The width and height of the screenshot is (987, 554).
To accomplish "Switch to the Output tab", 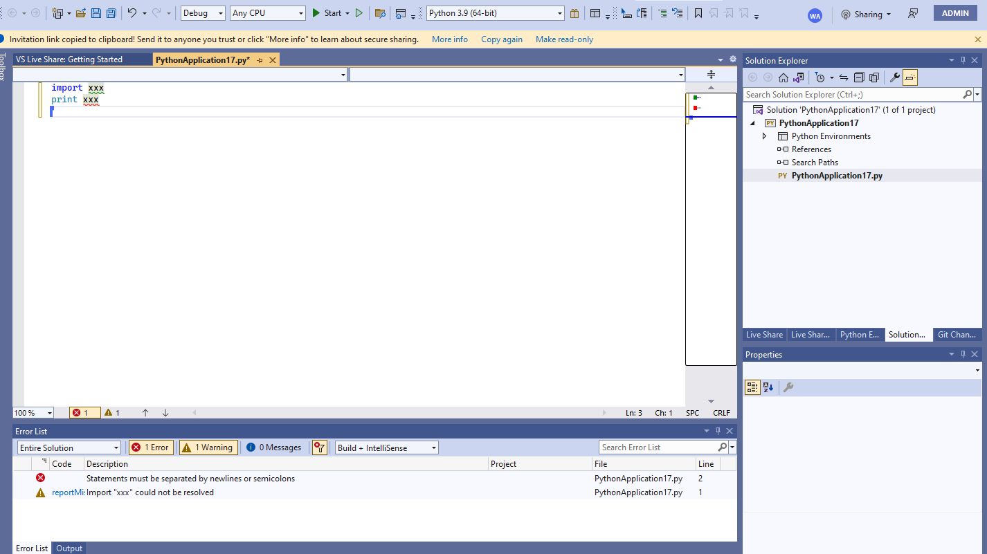I will coord(69,548).
